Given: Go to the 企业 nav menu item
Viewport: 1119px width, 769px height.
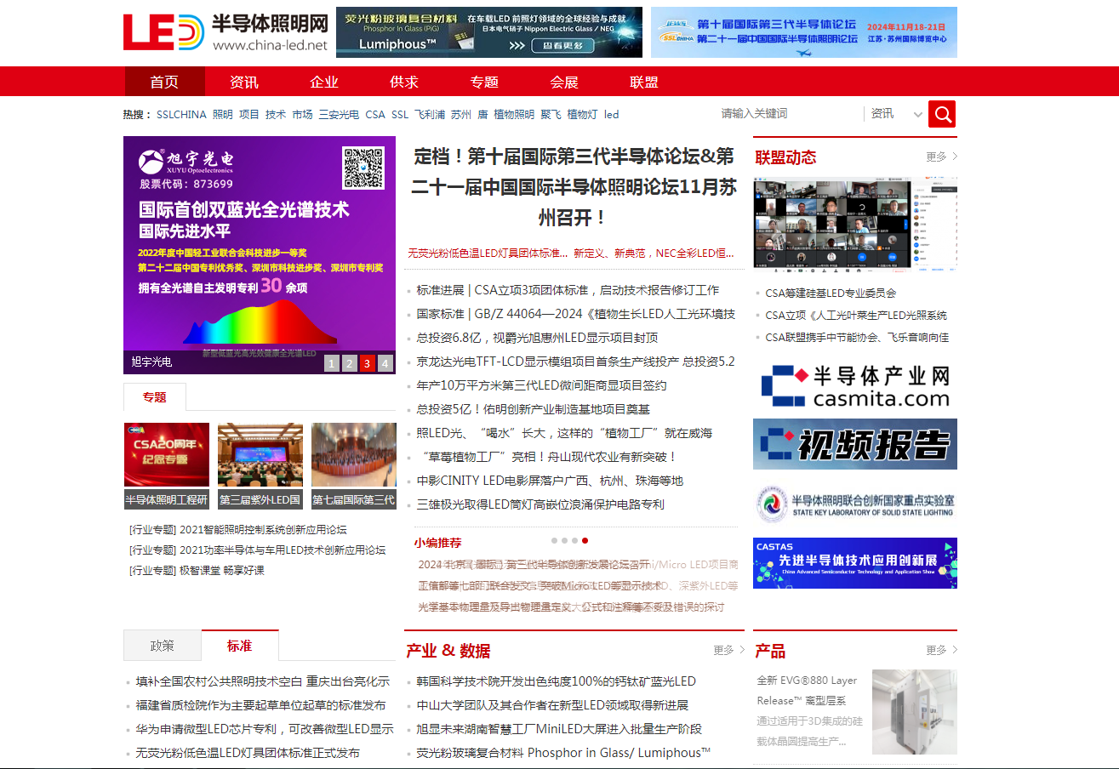Looking at the screenshot, I should 324,82.
